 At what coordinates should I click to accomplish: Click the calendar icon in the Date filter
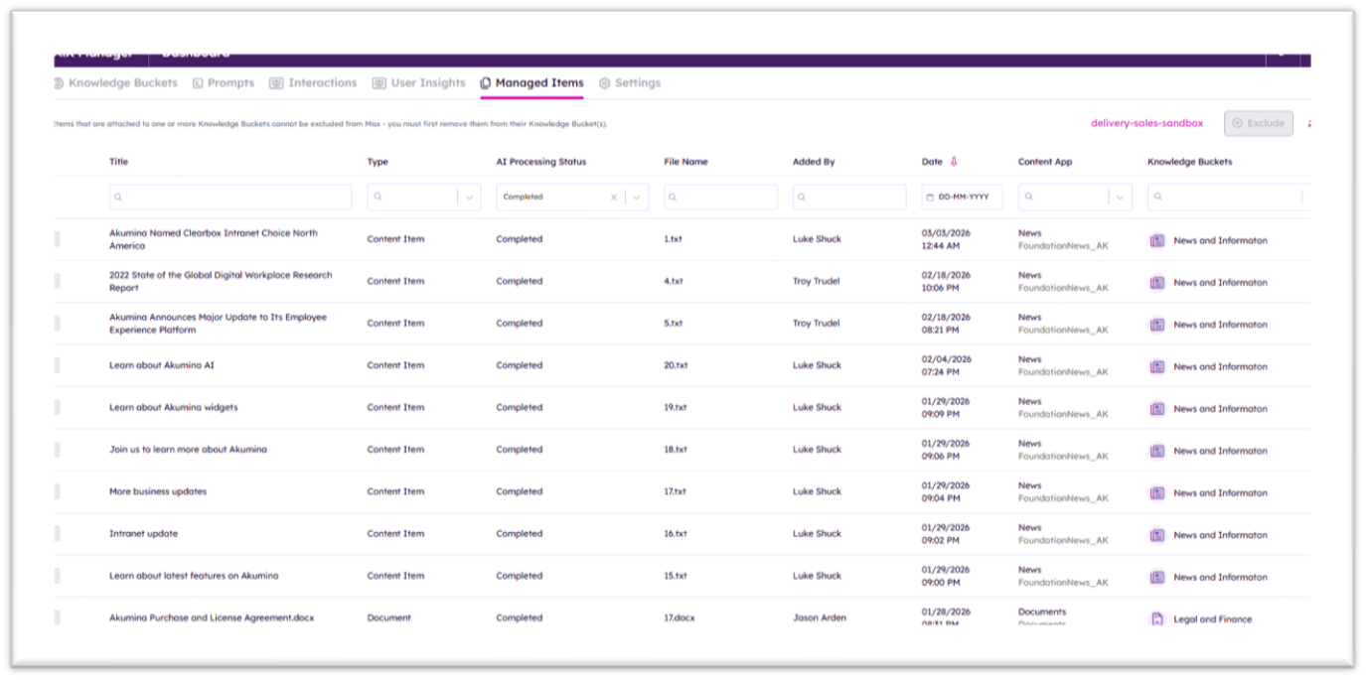tap(930, 197)
